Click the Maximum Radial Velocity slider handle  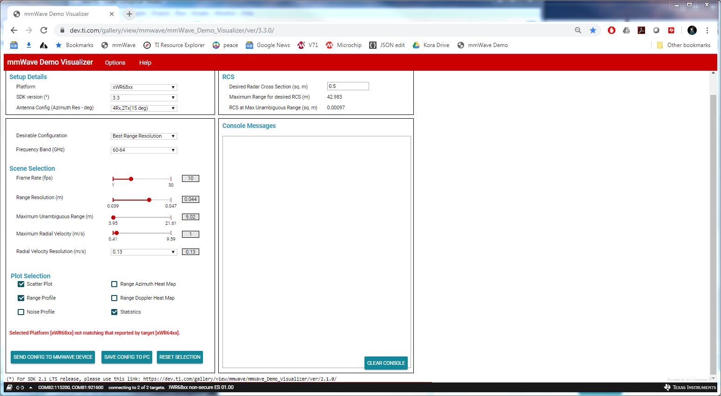116,233
